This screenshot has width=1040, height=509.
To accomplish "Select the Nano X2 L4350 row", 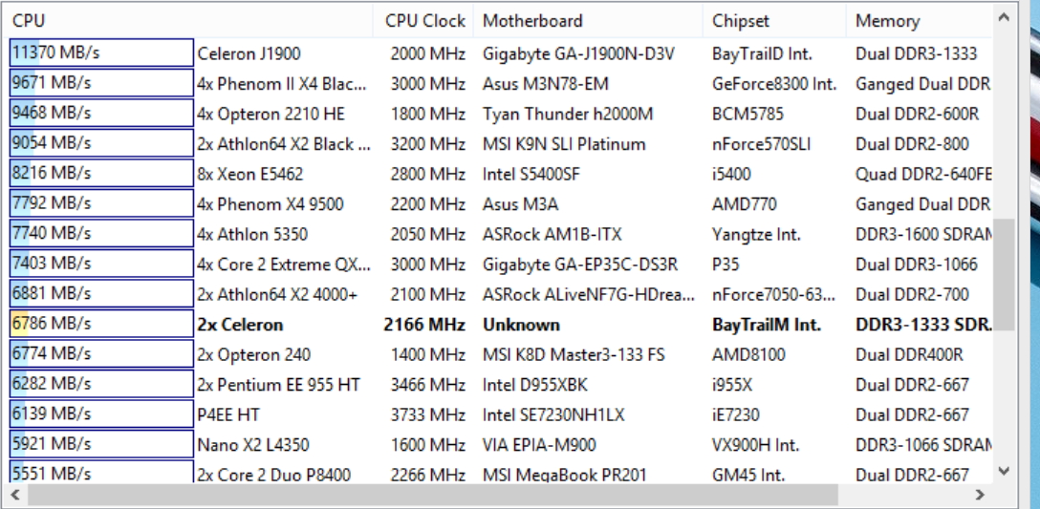I will point(501,445).
